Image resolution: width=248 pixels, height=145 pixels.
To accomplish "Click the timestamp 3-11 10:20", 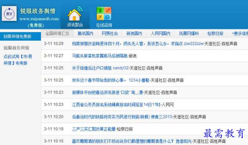I will click(x=54, y=117).
